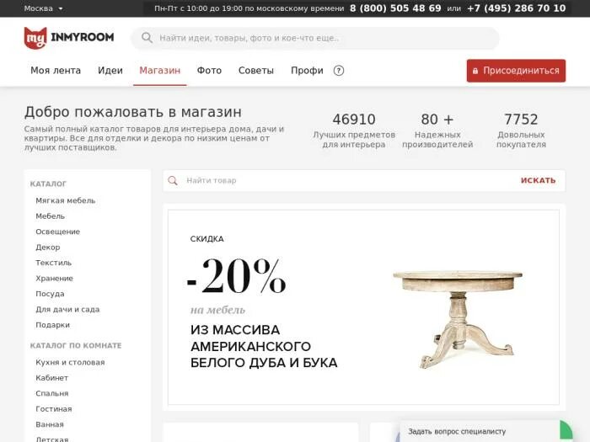This screenshot has height=442, width=590.
Task: Switch to the Идеи tab
Action: pyautogui.click(x=110, y=70)
